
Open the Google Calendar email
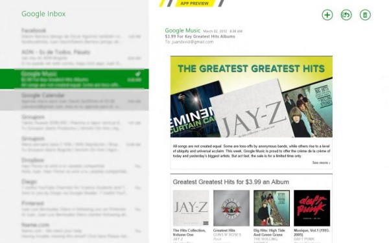[75, 100]
